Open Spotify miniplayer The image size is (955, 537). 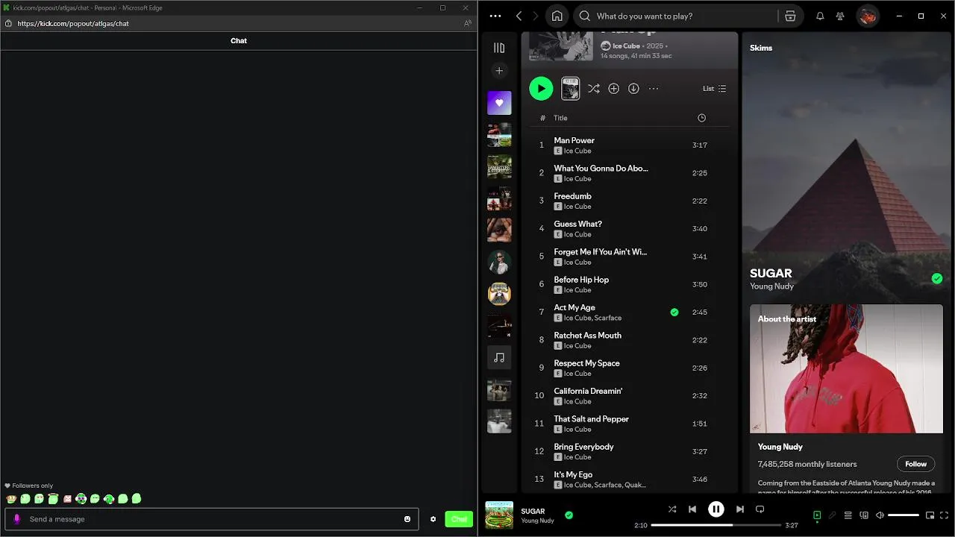pos(930,515)
